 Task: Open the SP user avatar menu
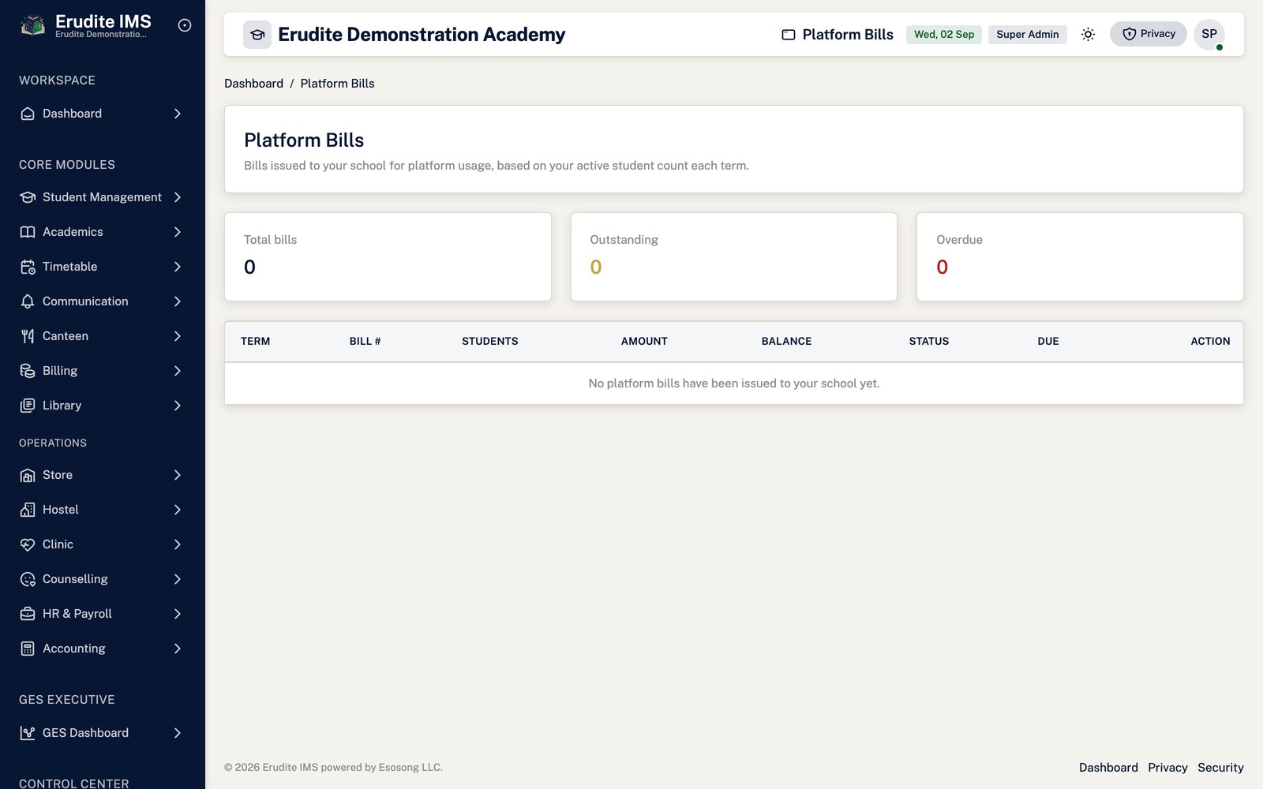(x=1209, y=34)
